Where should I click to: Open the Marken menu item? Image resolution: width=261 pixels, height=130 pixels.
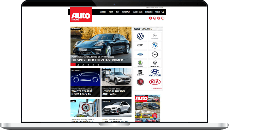click(103, 12)
